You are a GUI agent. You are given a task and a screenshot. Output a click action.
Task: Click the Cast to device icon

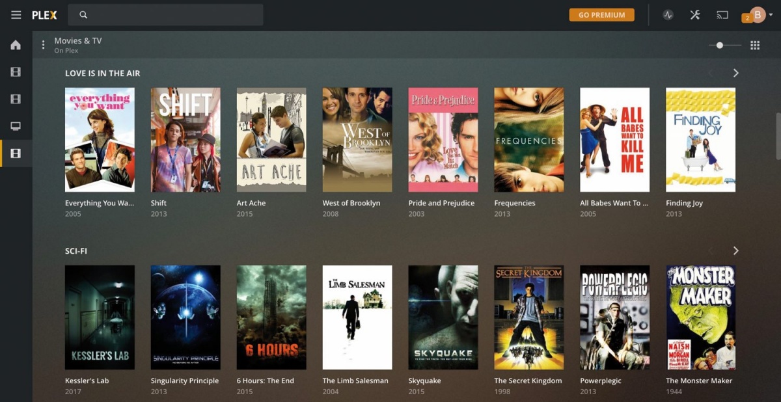[722, 15]
